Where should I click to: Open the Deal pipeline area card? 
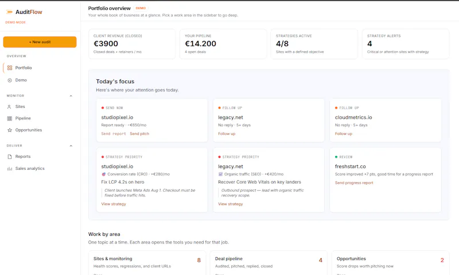[x=269, y=263]
